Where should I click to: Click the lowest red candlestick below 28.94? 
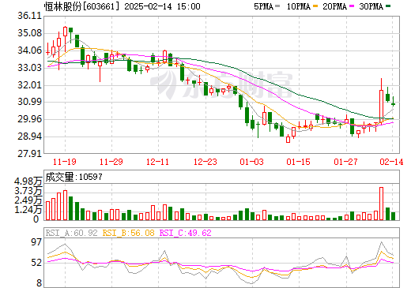coord(288,139)
